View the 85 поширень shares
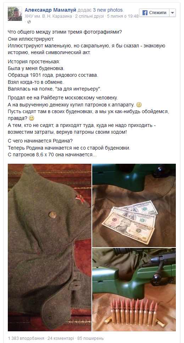This screenshot has height=343, width=184. point(90,338)
